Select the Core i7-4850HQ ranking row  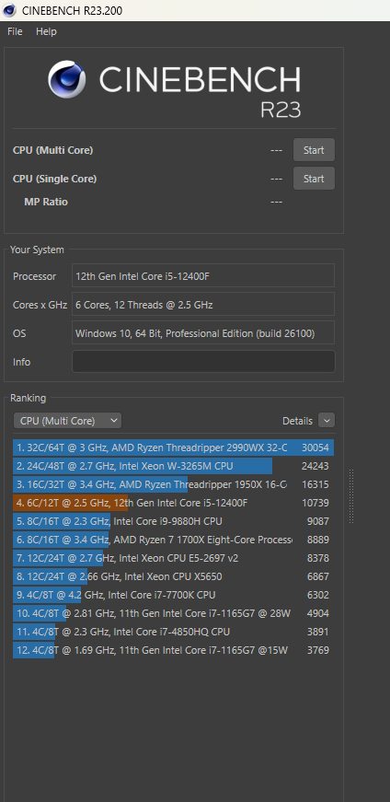(173, 632)
